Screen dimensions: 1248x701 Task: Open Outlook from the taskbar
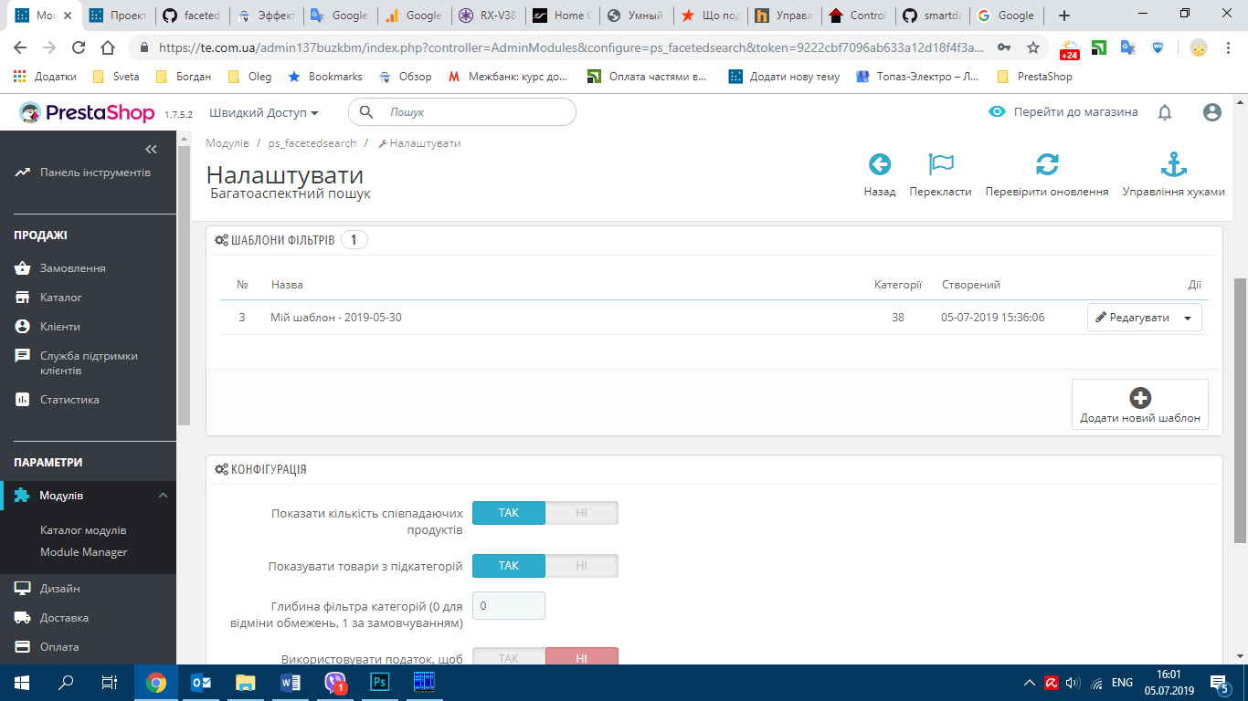click(x=201, y=682)
